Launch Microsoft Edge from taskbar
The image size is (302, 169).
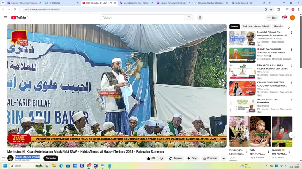(61, 166)
